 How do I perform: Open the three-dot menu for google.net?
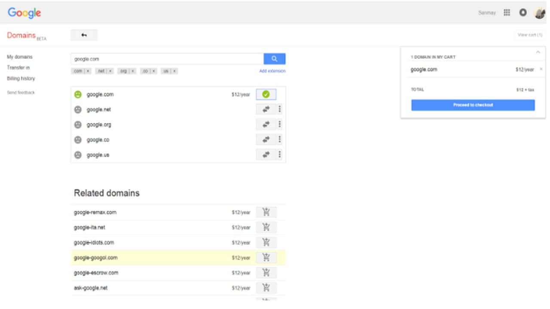[x=280, y=109]
